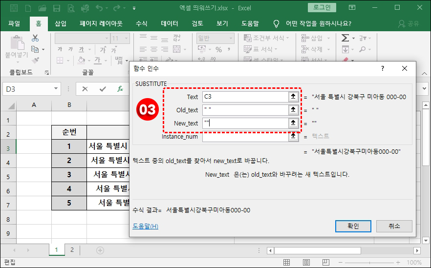Toggle italic (가) formatting

[x=70, y=49]
